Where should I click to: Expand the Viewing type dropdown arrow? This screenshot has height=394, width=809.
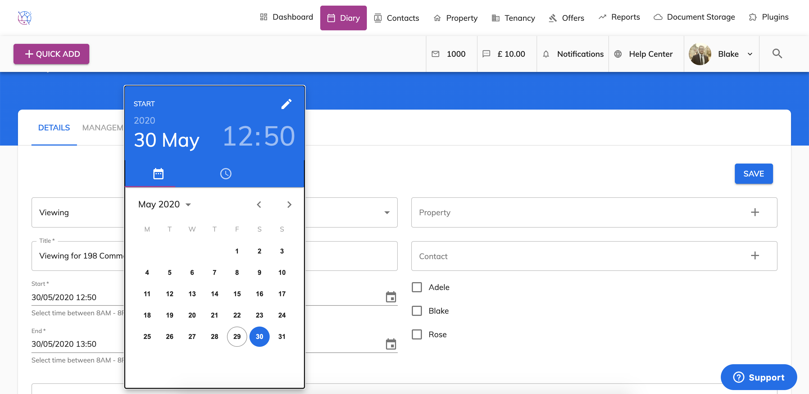point(387,213)
